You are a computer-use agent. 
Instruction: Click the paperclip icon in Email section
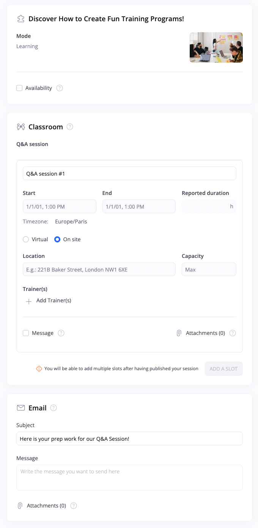click(20, 506)
